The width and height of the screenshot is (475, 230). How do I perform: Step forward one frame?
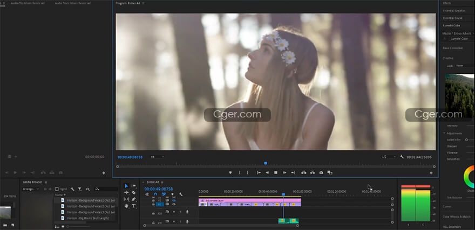click(x=284, y=172)
